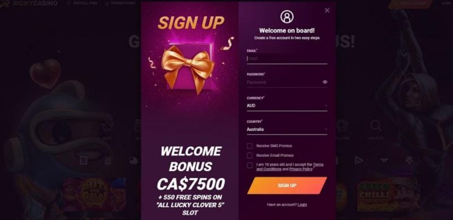Enable Receive SMS Promos checkbox

tap(250, 146)
